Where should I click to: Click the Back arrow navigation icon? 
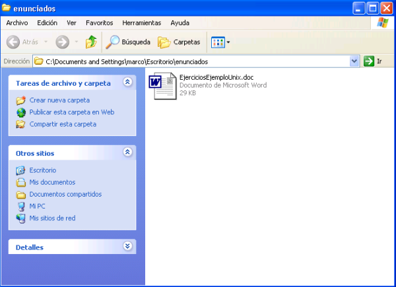[13, 42]
